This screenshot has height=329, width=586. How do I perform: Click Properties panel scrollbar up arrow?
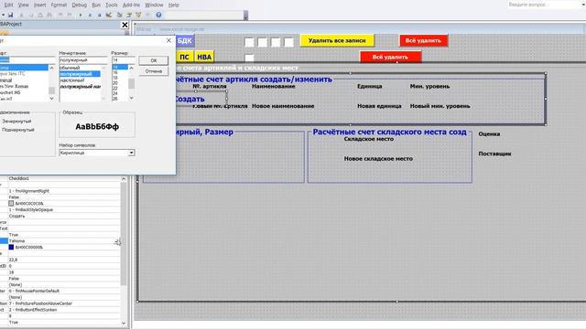tap(124, 179)
